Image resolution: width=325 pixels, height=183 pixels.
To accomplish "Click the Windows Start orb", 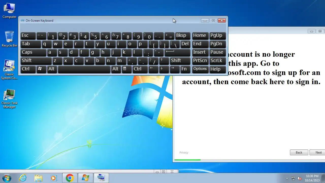I will click(7, 178).
